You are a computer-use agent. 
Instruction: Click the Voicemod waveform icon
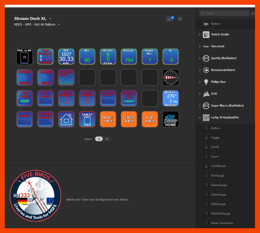coord(206,46)
